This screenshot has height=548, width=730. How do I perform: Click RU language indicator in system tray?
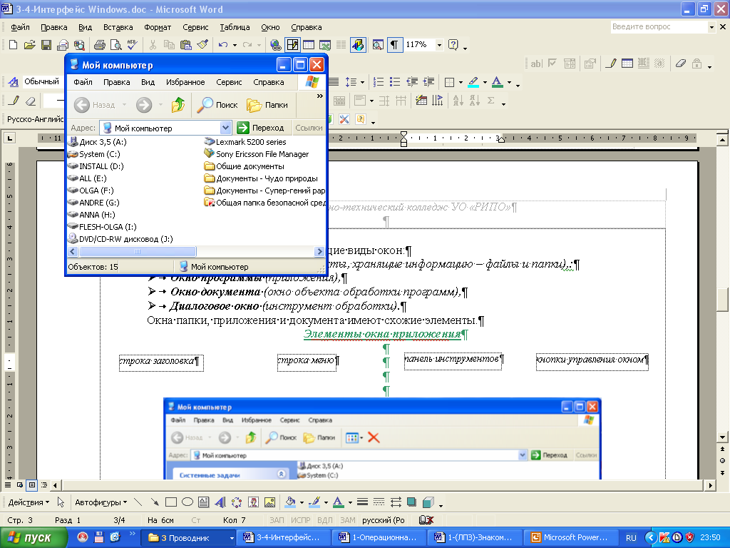tap(631, 537)
